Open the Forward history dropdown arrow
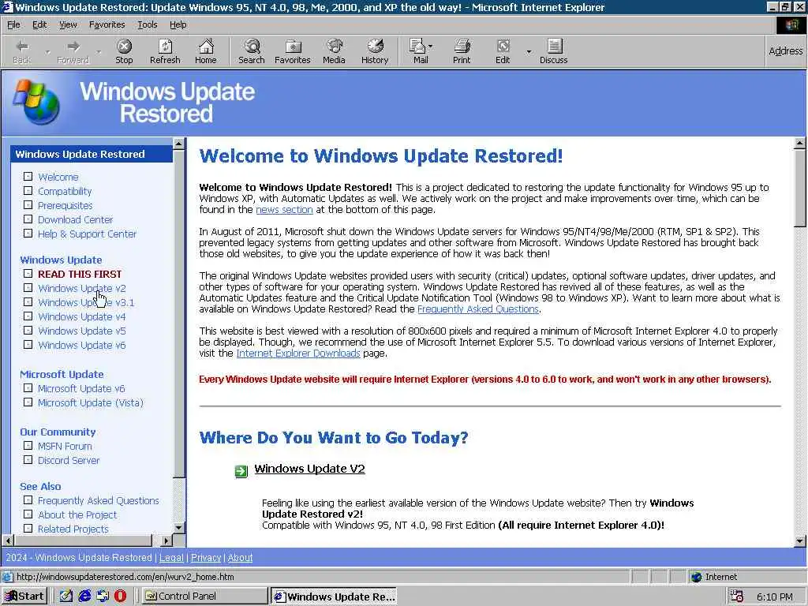 [x=99, y=52]
